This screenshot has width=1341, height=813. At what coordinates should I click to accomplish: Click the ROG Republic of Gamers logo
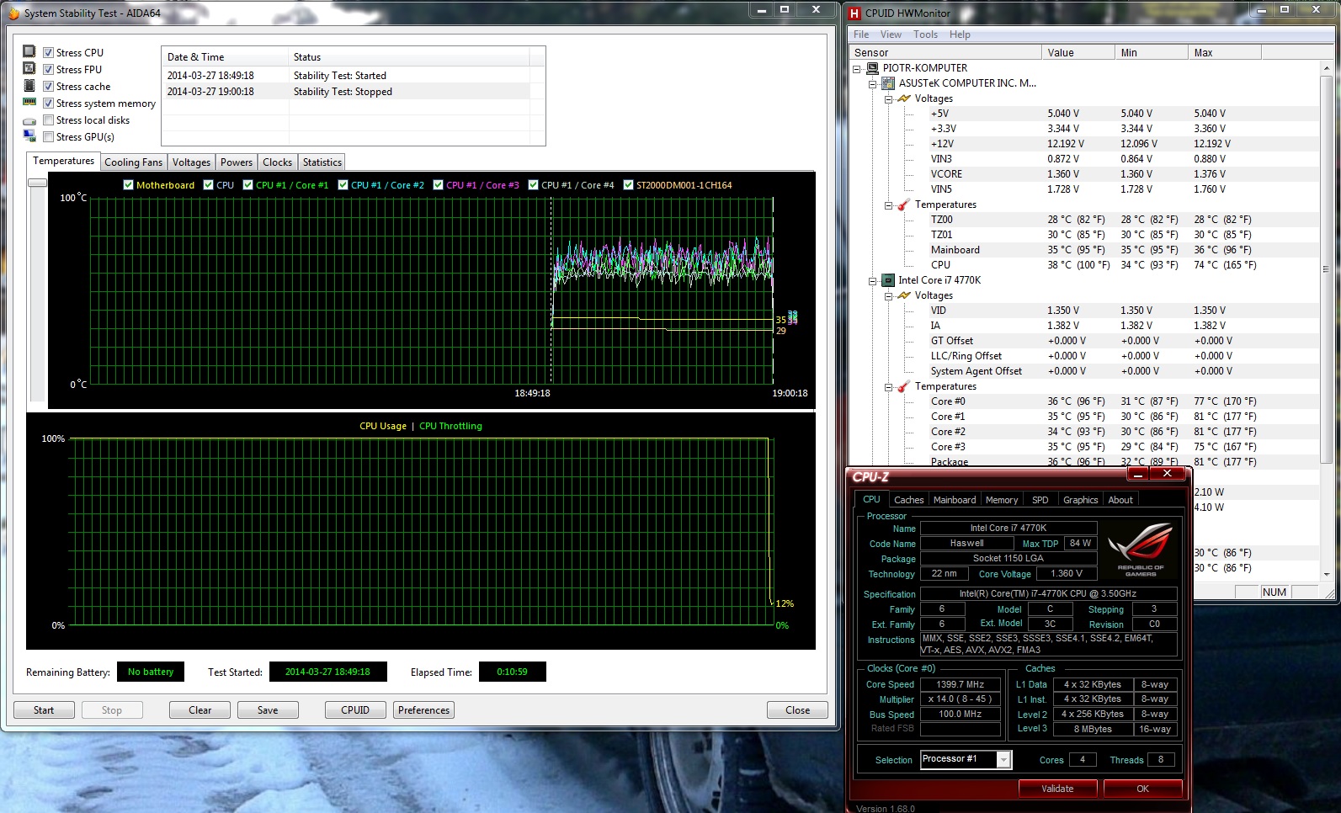coord(1141,549)
